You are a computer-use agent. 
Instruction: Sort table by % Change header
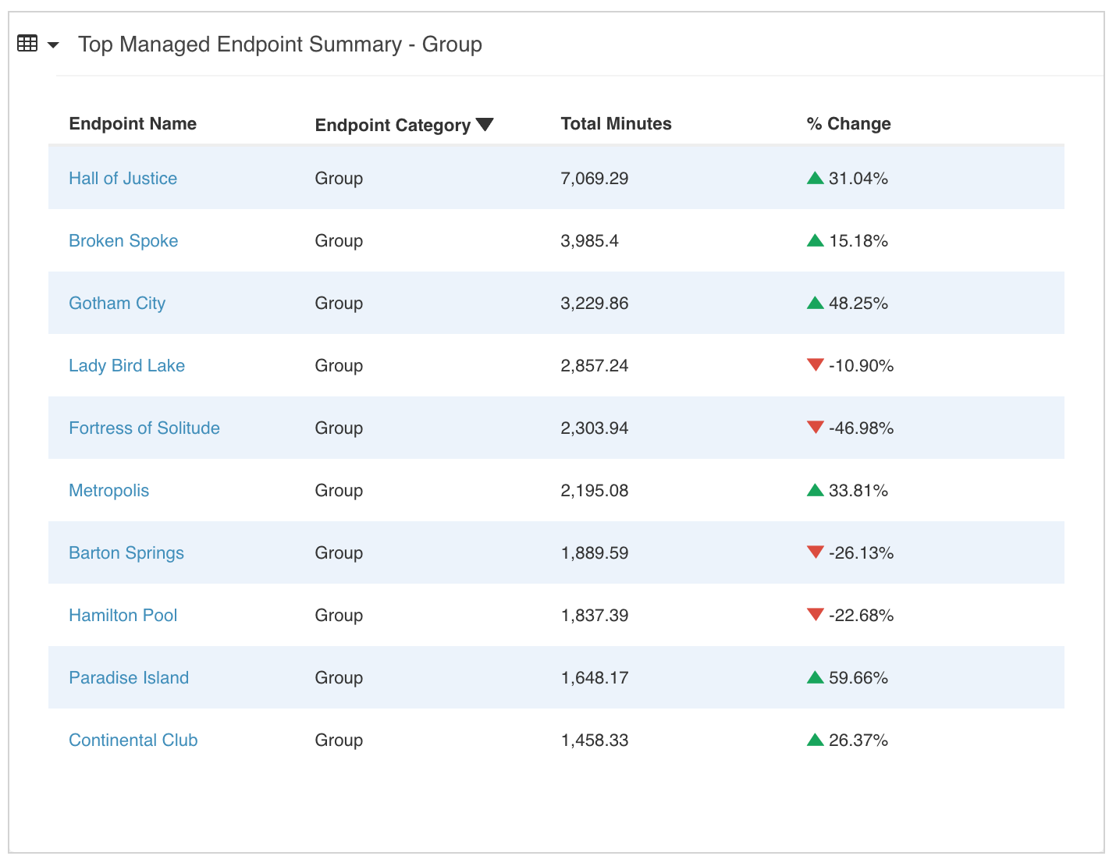coord(848,123)
